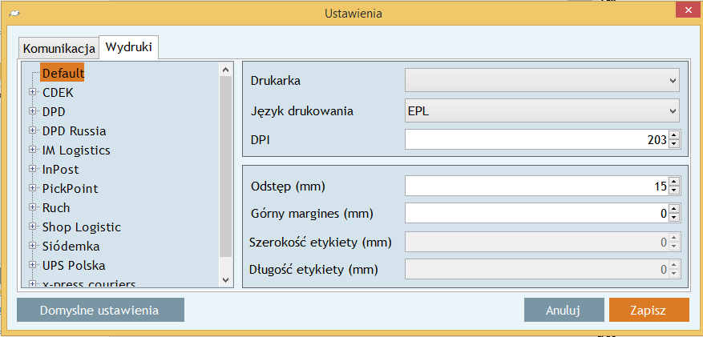Click Domyslne ustawienia button
Image resolution: width=703 pixels, height=337 pixels.
(x=100, y=310)
